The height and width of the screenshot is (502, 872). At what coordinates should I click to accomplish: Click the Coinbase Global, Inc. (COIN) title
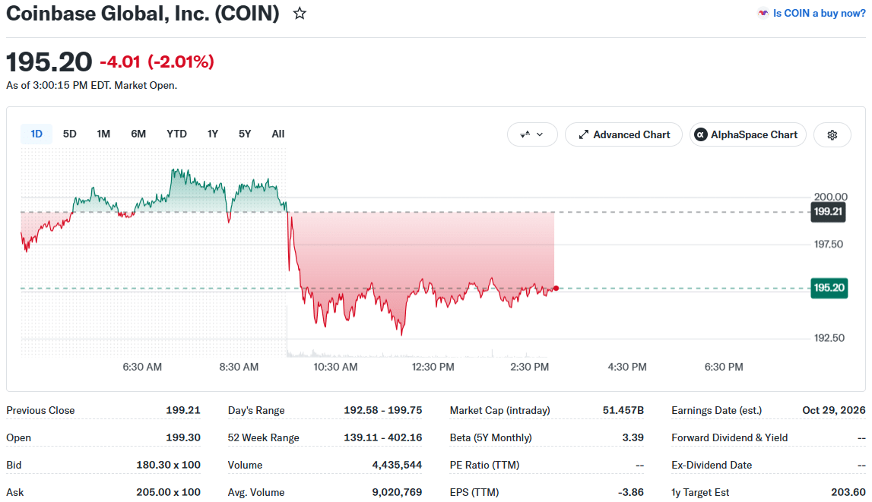[x=143, y=14]
